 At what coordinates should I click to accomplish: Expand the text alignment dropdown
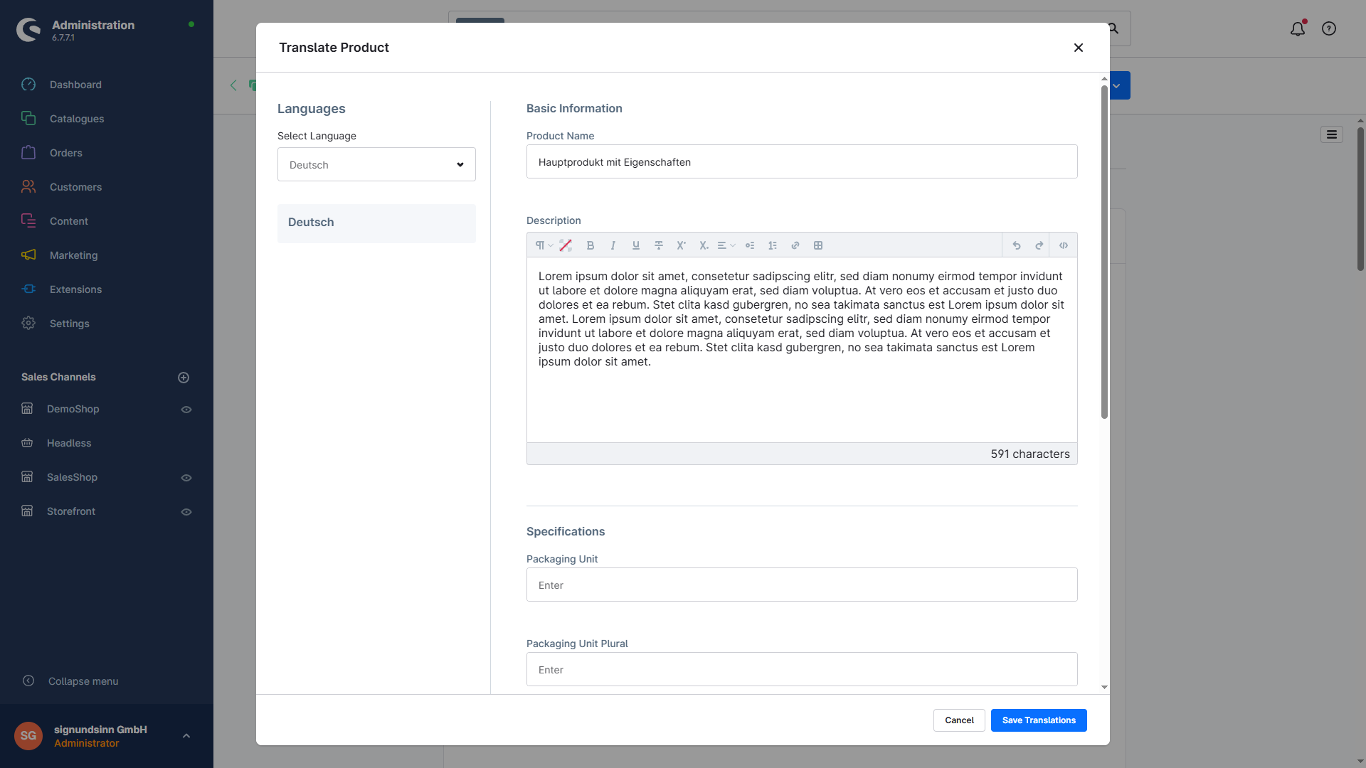pos(726,245)
